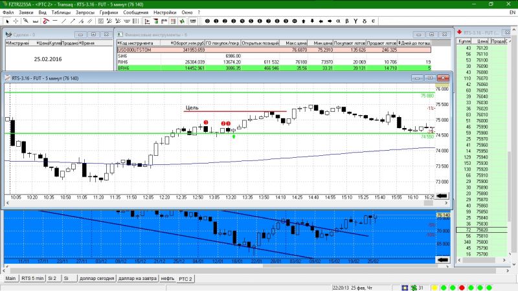Click the circled number 5 marker tool
The width and height of the screenshot is (518, 291).
click(x=251, y=21)
